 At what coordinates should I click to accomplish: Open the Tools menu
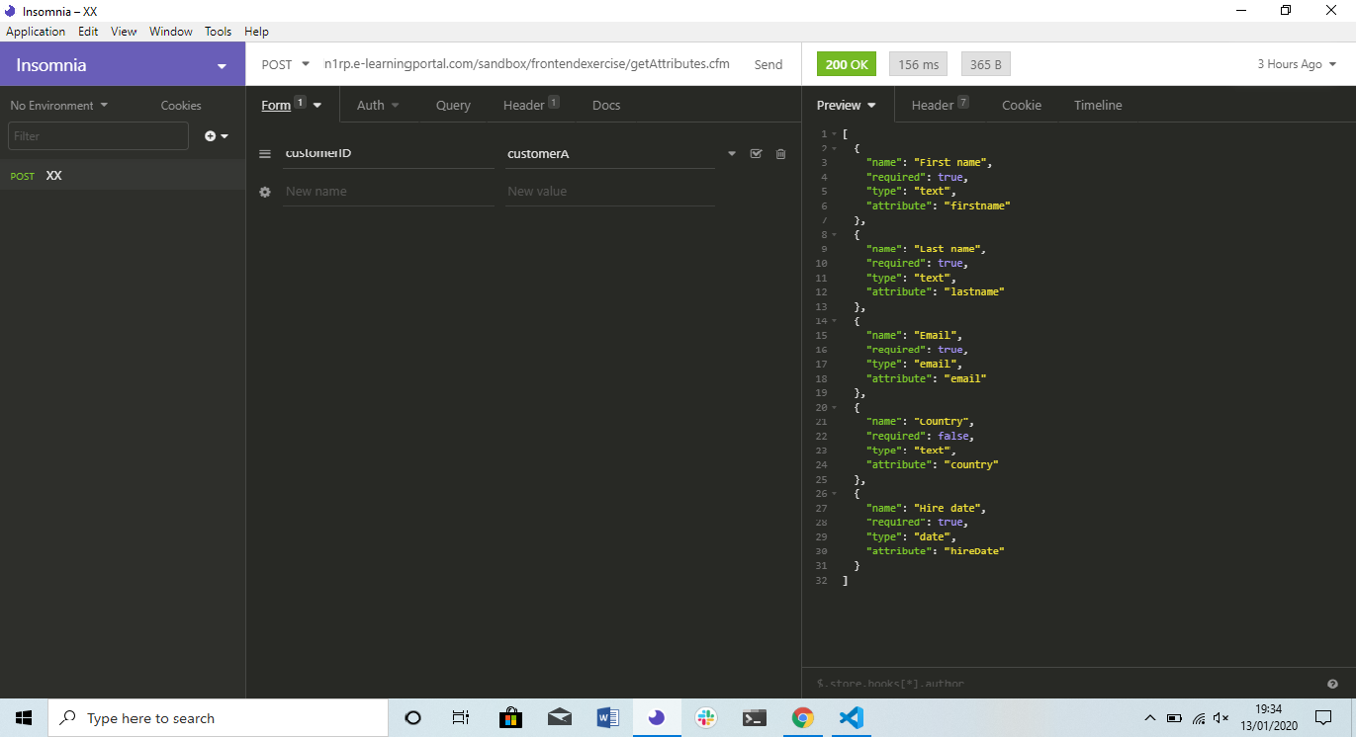(218, 32)
